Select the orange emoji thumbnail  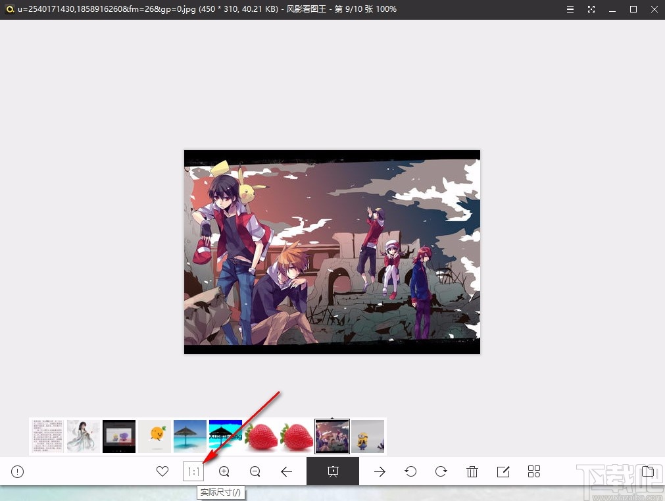coord(155,436)
